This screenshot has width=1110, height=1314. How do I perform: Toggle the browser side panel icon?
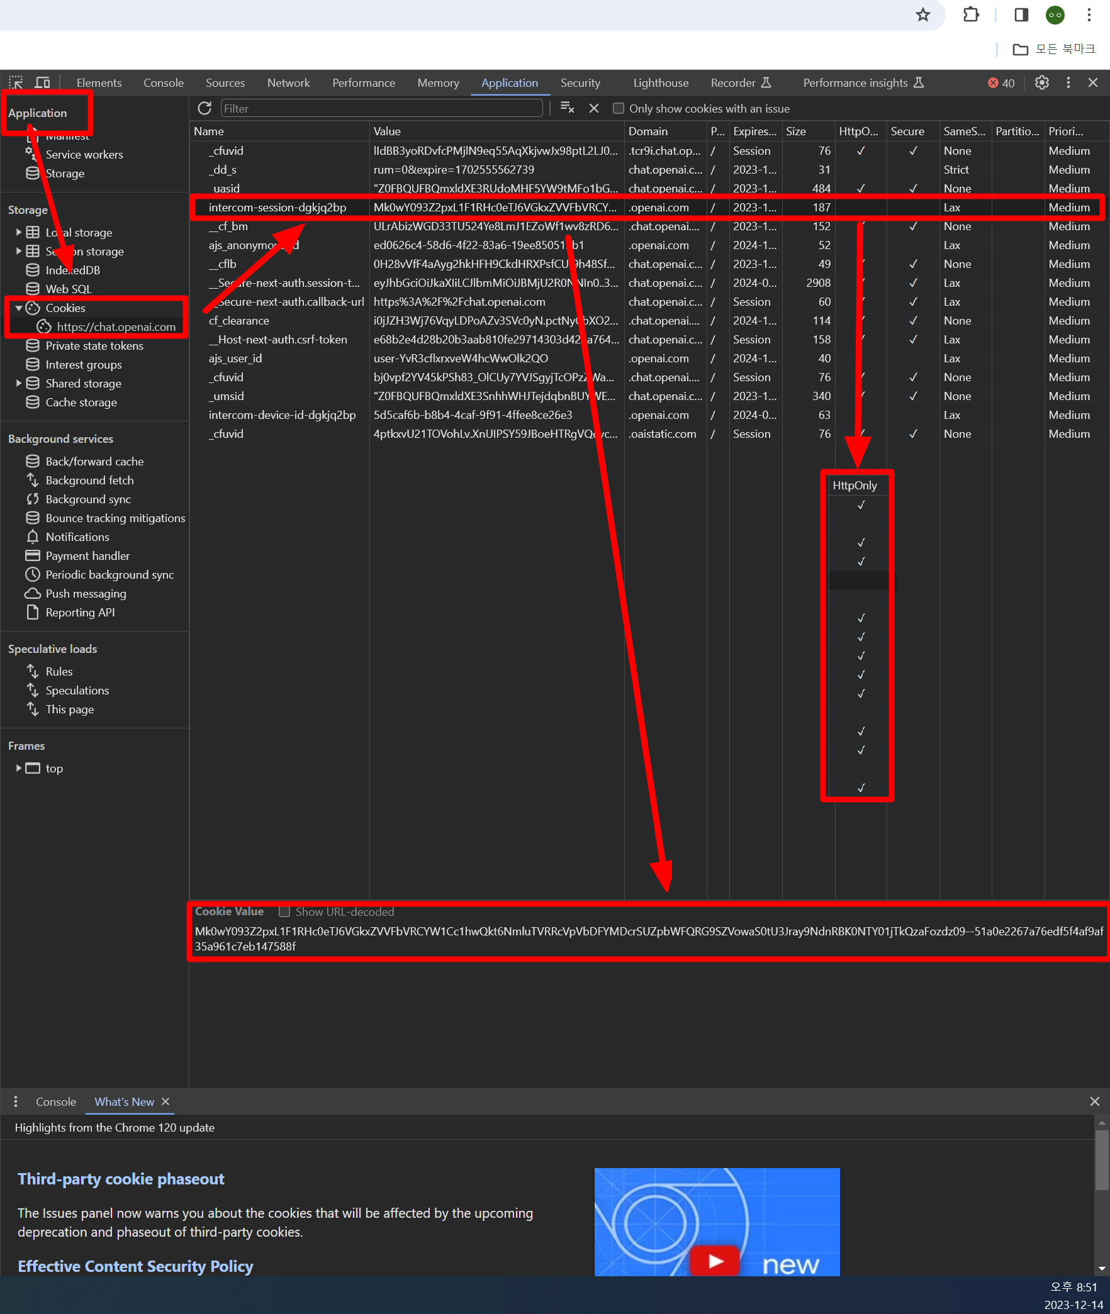pyautogui.click(x=1021, y=15)
